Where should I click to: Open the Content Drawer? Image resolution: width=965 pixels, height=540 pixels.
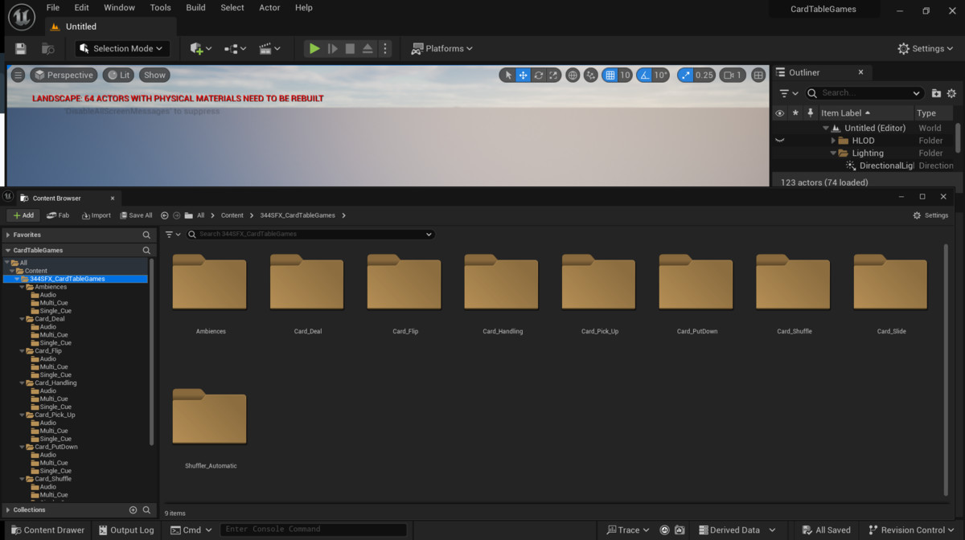(x=47, y=530)
